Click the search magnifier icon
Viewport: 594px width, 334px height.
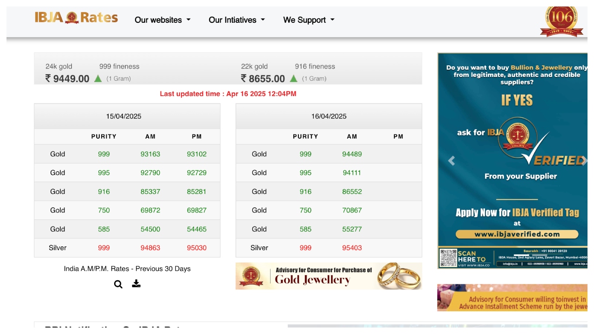(118, 284)
